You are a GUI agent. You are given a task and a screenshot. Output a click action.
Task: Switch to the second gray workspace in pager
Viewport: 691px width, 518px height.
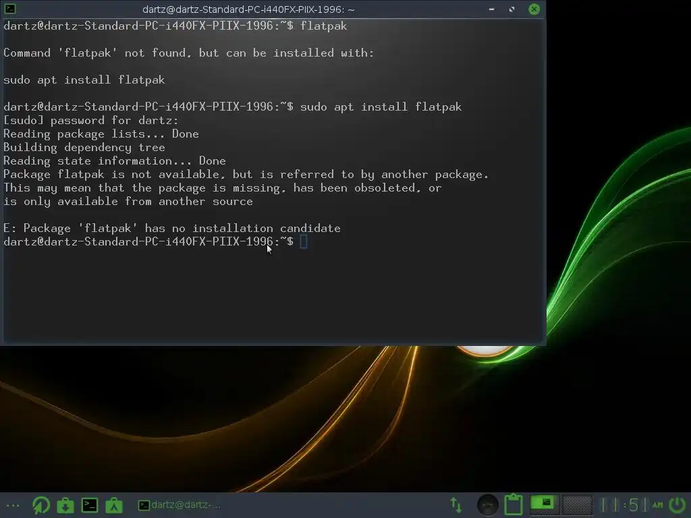tap(576, 505)
